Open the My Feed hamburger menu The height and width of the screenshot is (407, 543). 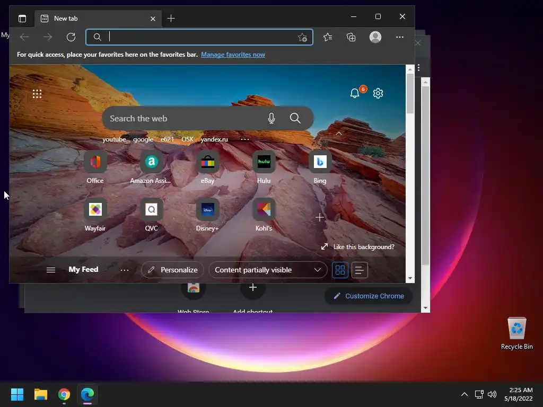point(51,270)
